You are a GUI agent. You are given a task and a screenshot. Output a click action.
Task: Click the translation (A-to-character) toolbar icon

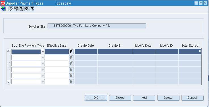pyautogui.click(x=16, y=9)
